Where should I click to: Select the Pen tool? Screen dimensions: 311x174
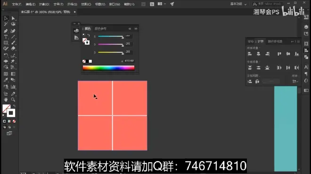coord(6,31)
